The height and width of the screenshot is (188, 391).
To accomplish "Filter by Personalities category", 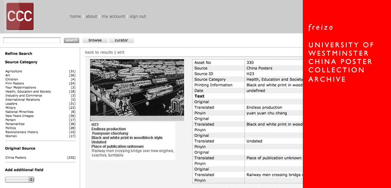I will [15, 124].
